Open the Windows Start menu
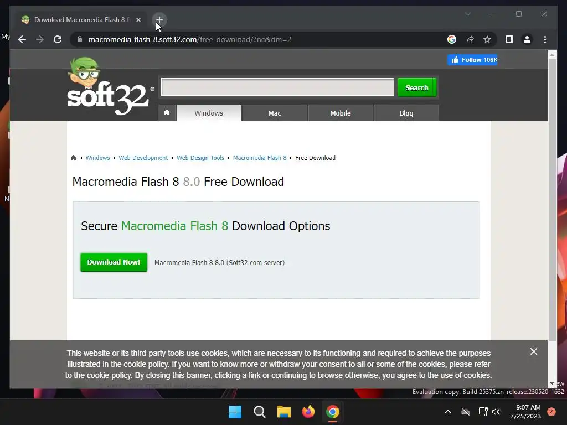The width and height of the screenshot is (567, 425). click(x=235, y=412)
